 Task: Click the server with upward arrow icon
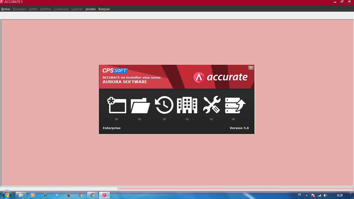click(235, 105)
